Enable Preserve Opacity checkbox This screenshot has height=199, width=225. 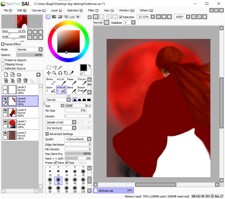pos(3,60)
